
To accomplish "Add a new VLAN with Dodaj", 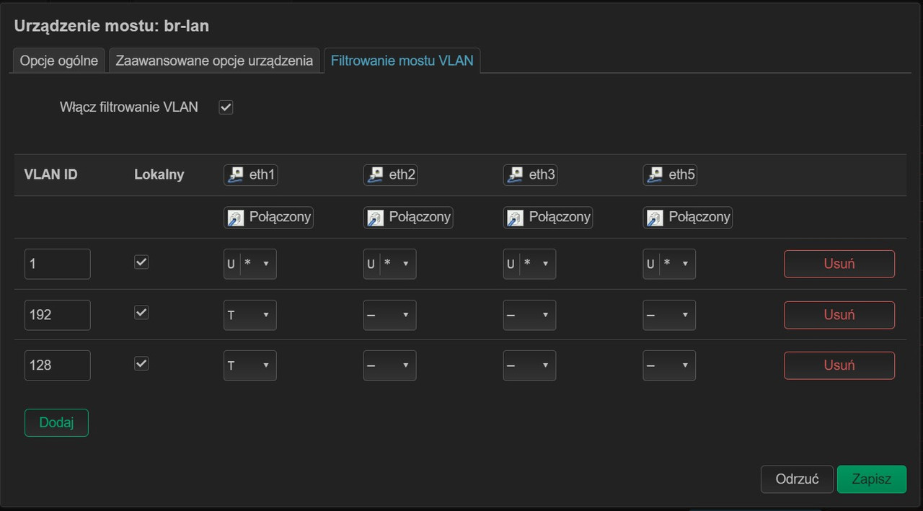I will click(x=56, y=423).
